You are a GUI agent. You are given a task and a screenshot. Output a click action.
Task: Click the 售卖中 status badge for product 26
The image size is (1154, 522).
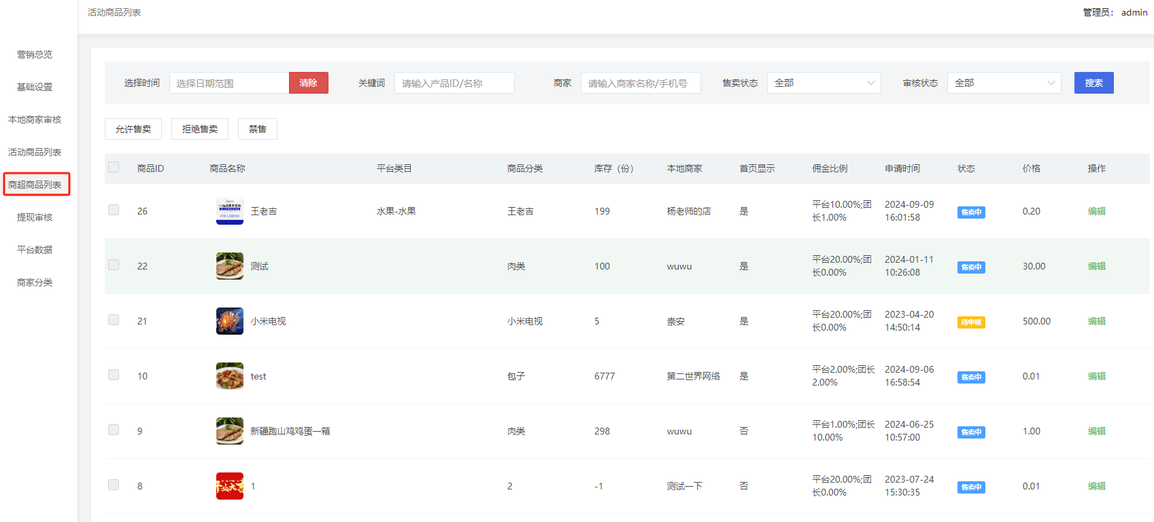tap(970, 212)
